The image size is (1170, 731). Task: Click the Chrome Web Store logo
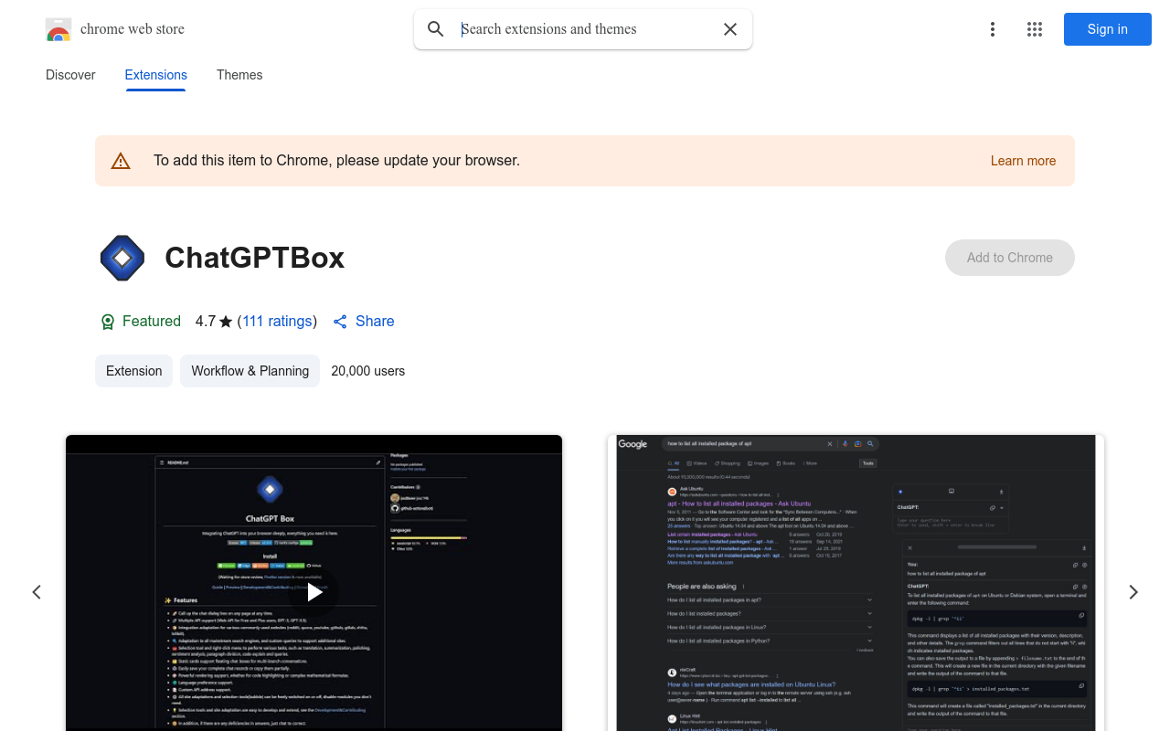click(x=58, y=29)
